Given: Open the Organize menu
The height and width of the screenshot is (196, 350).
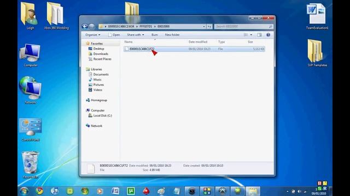Looking at the screenshot, I should click(x=92, y=35).
